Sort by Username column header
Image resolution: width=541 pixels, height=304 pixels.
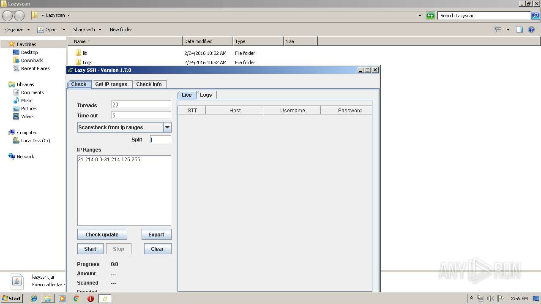[292, 111]
